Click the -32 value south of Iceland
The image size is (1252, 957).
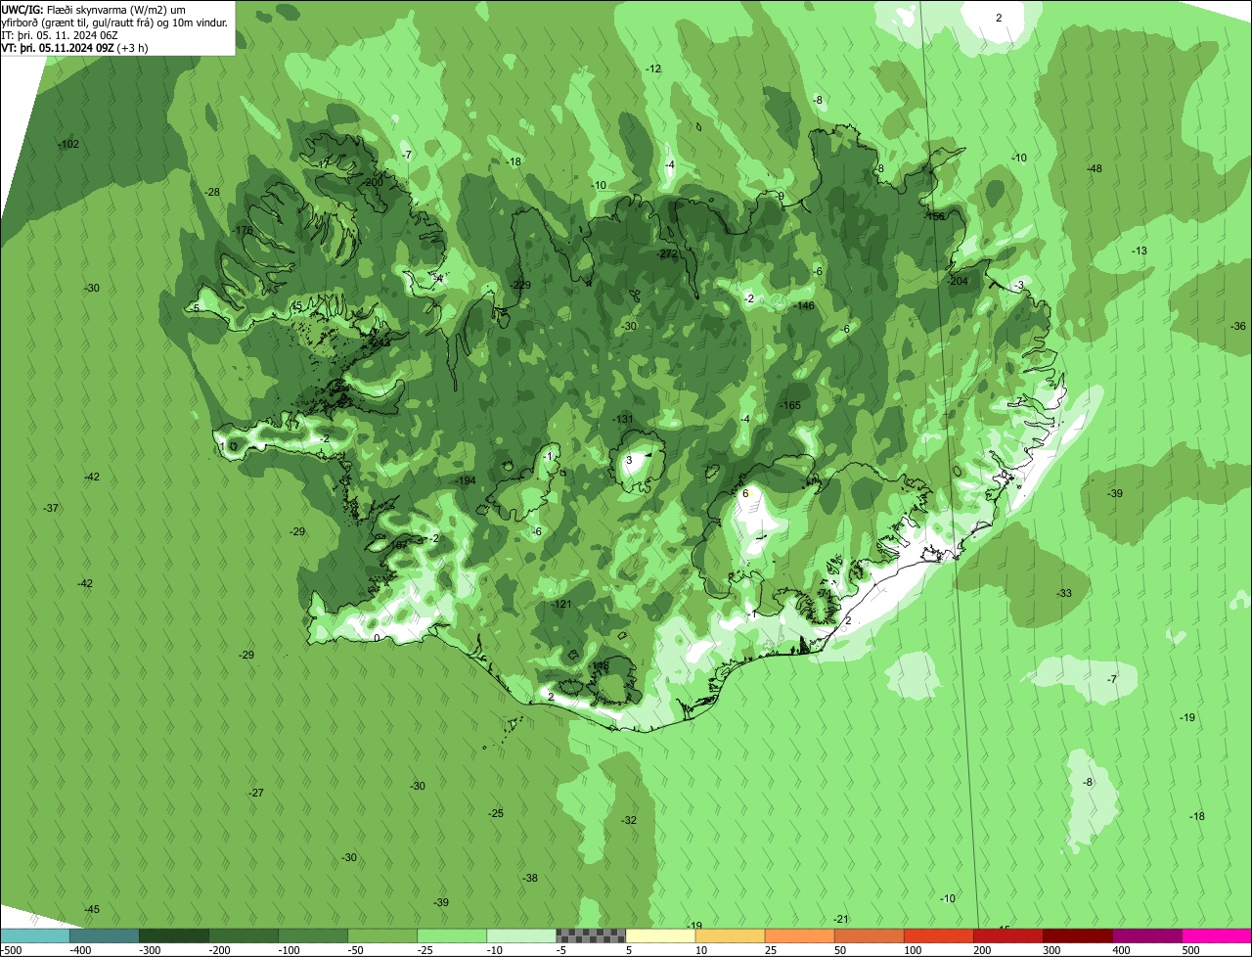(x=629, y=821)
